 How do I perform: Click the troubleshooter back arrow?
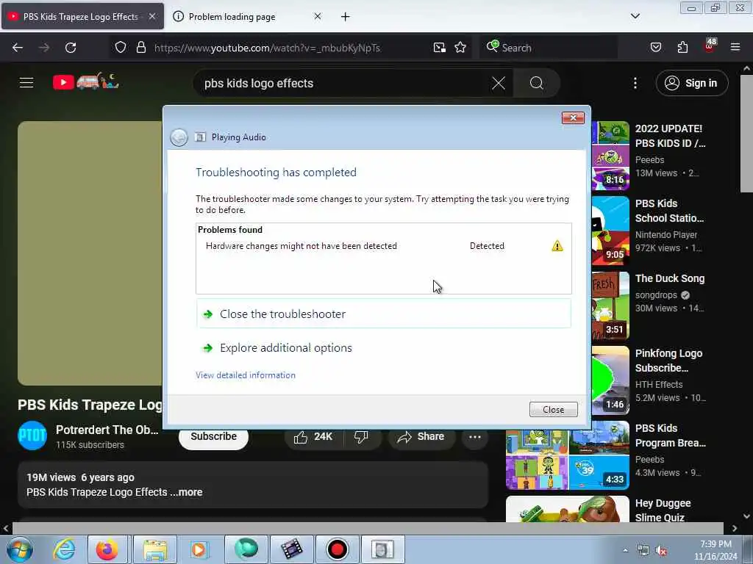(x=179, y=137)
